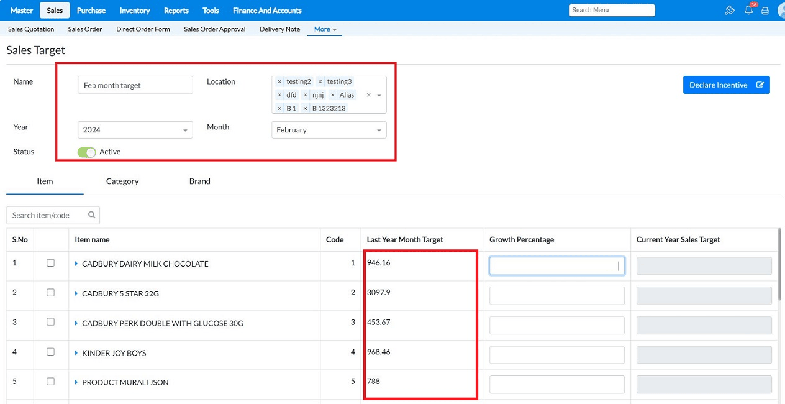The image size is (785, 404).
Task: Open the user profile avatar
Action: 781,10
